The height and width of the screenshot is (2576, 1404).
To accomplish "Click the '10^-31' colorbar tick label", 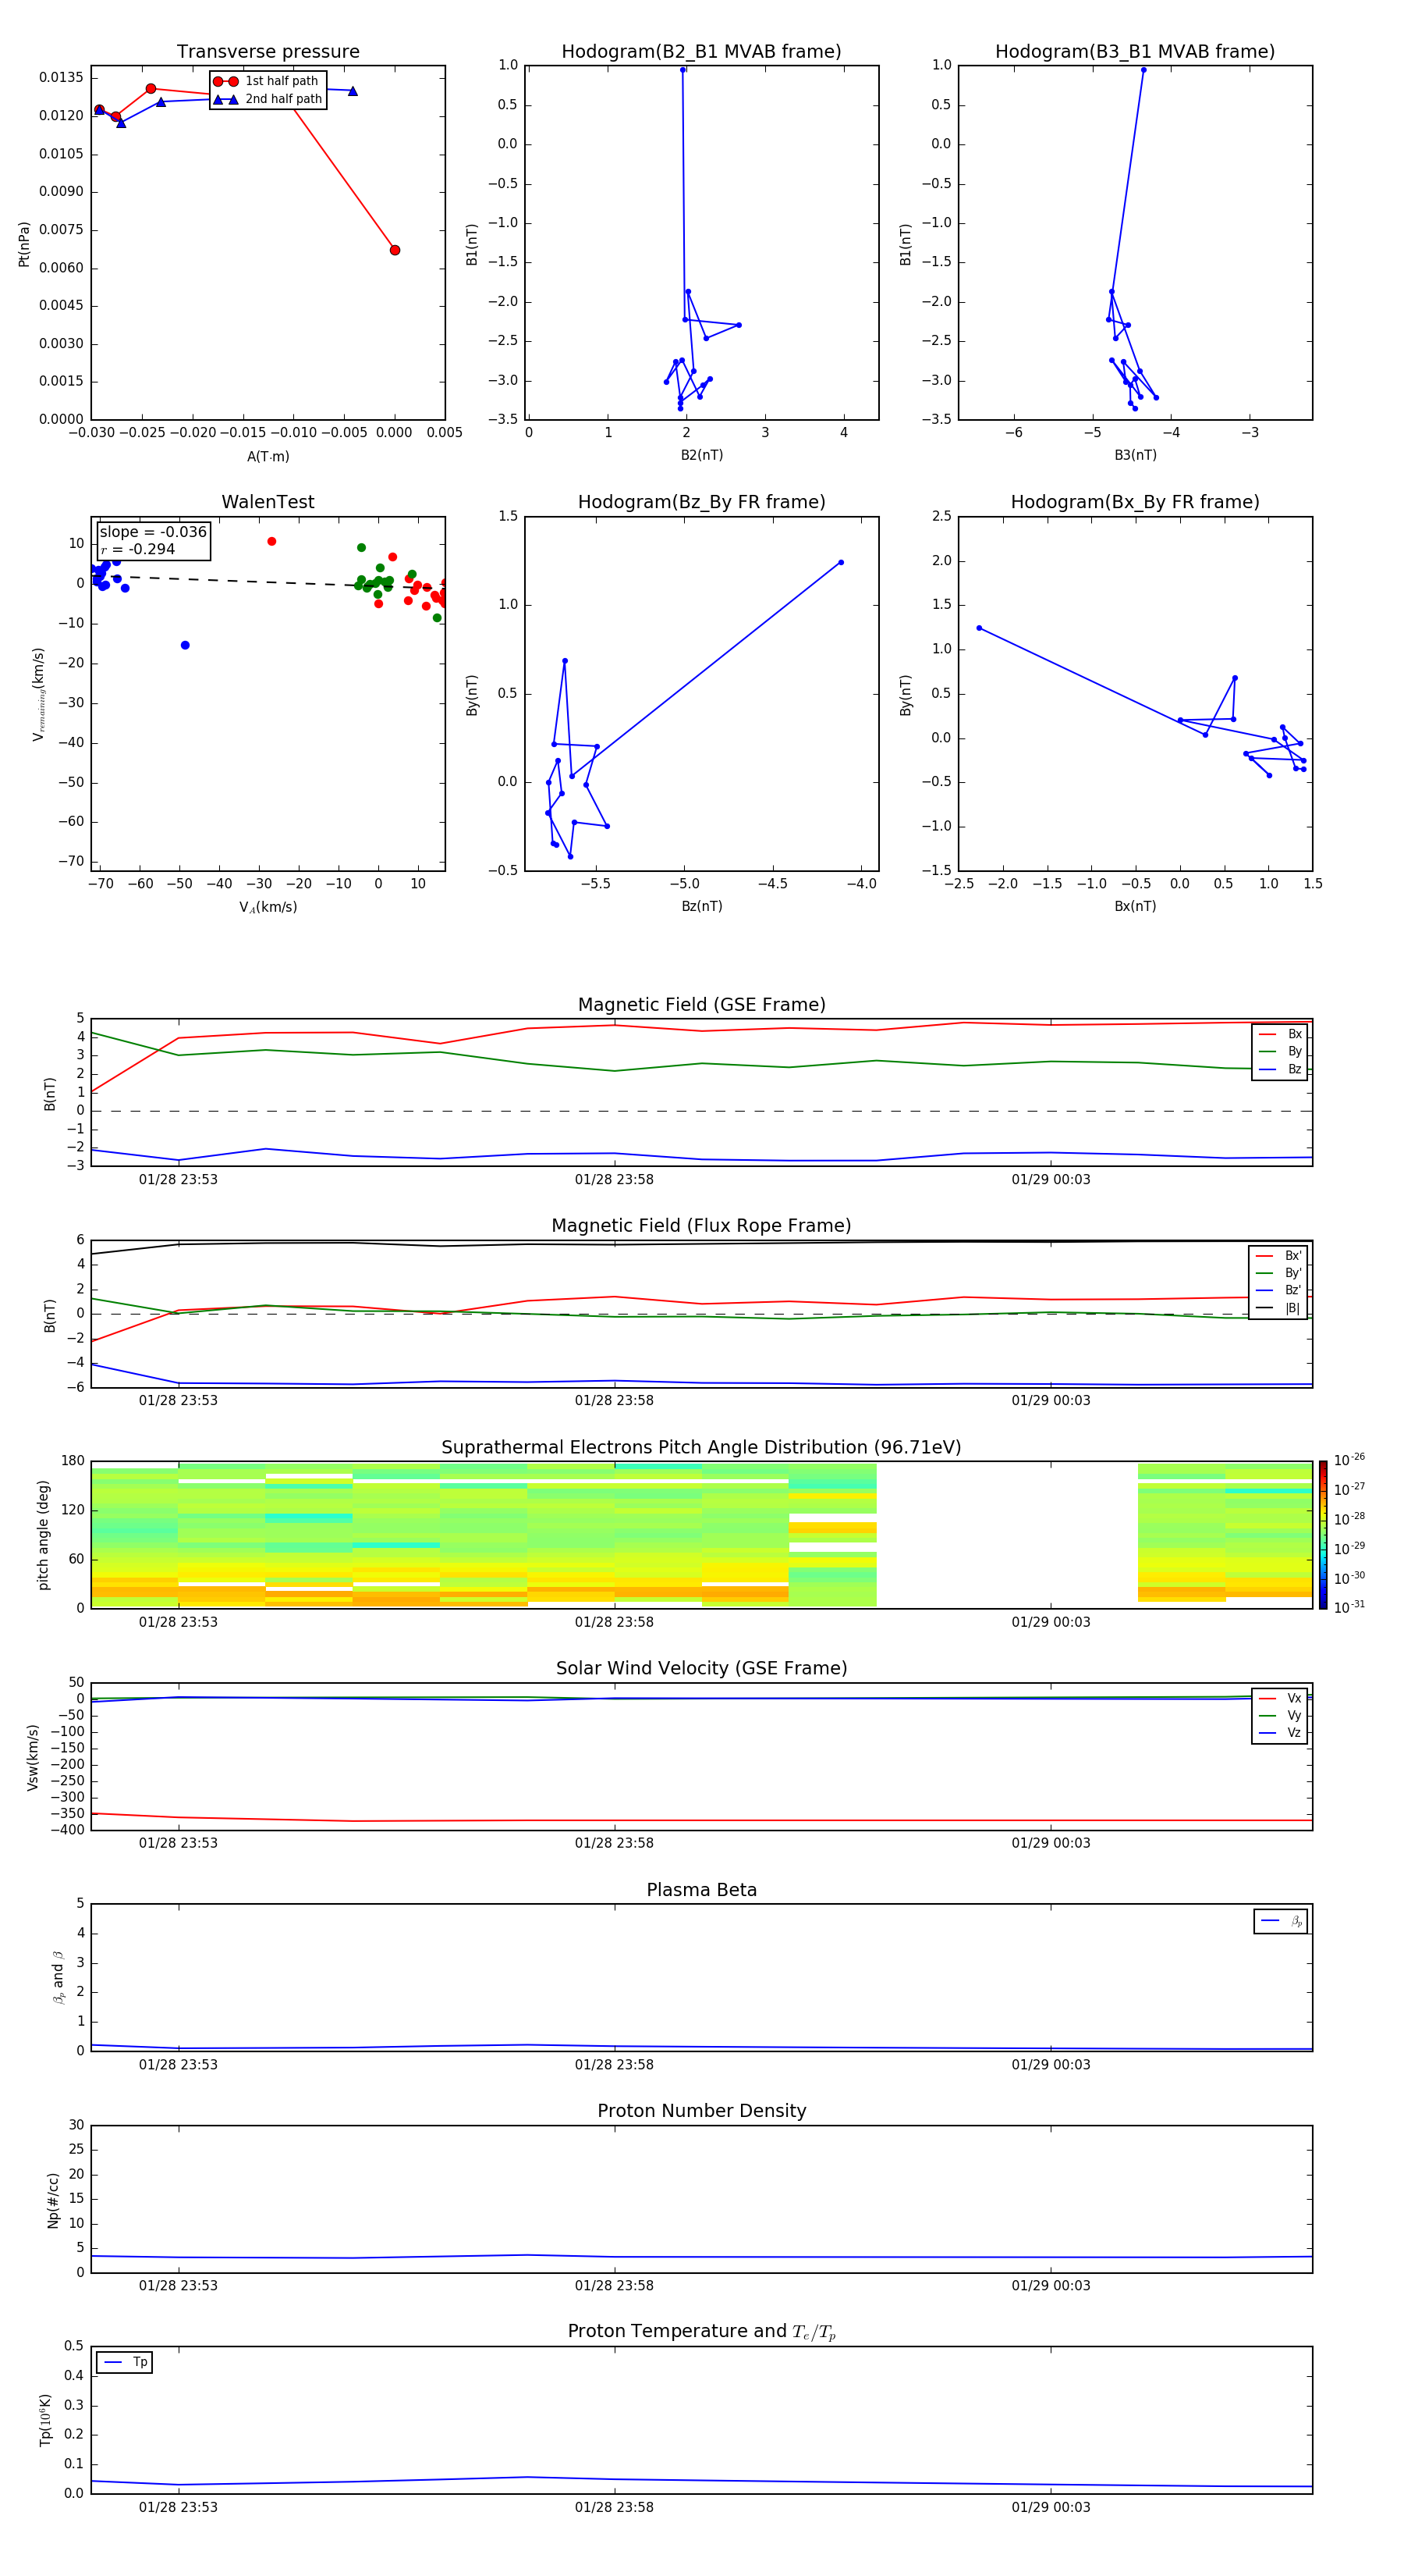I will [1349, 1607].
